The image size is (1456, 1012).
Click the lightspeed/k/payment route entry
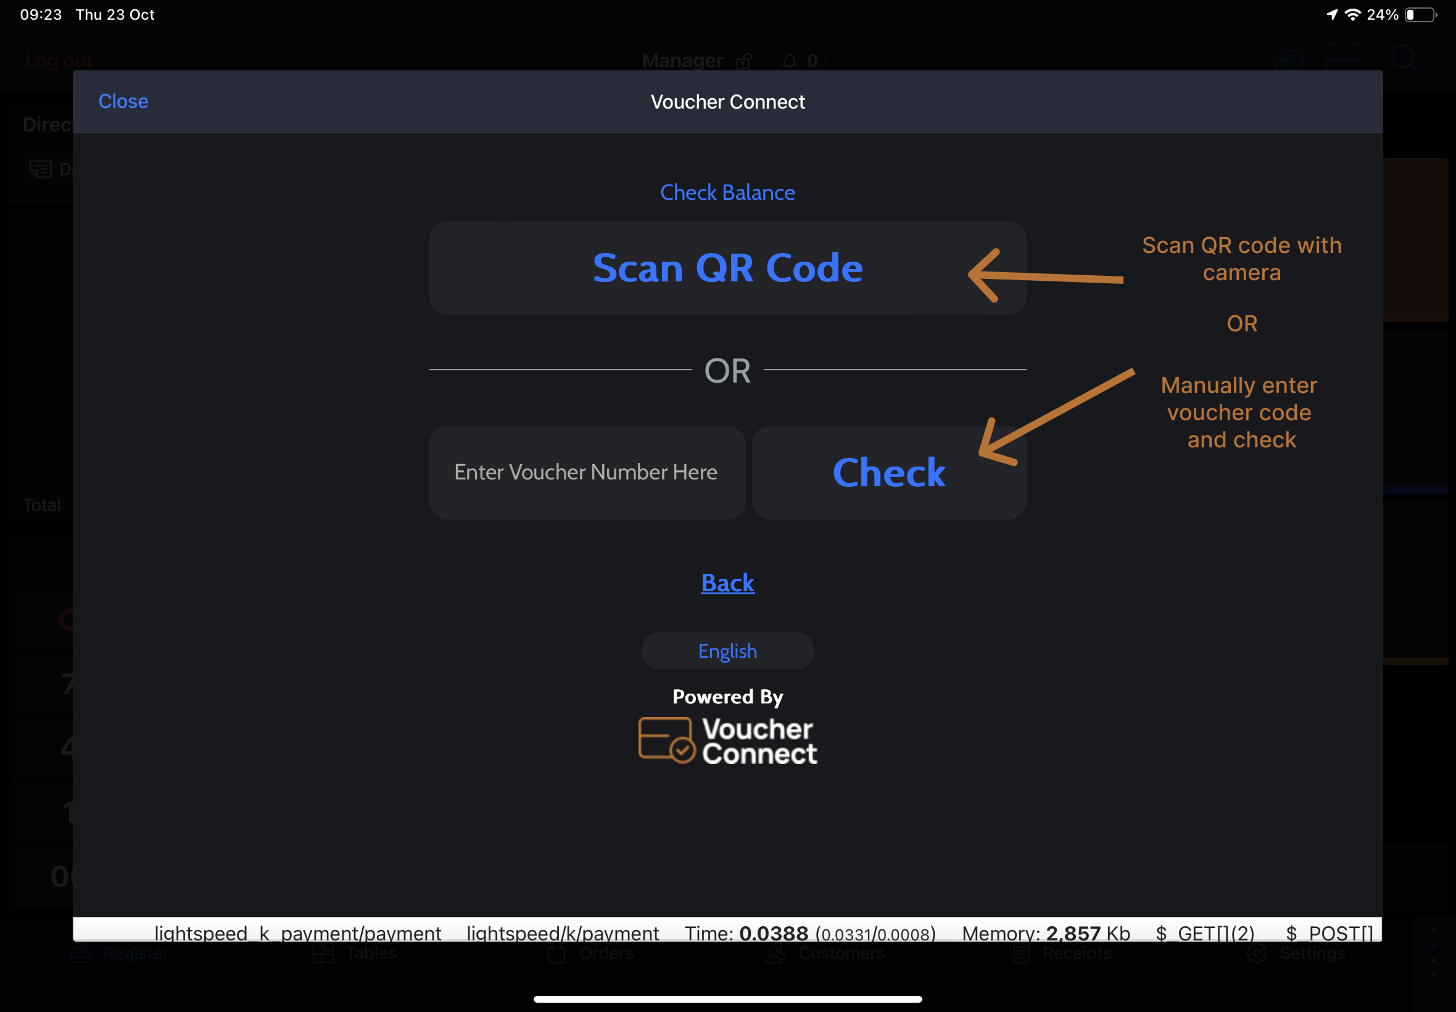coord(562,933)
